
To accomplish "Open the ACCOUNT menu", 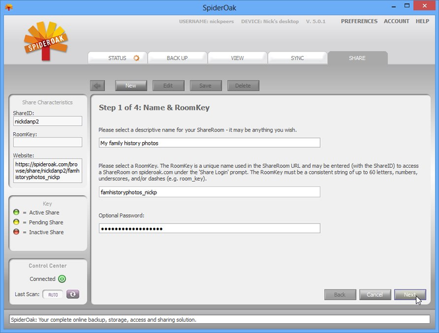I will [x=397, y=21].
